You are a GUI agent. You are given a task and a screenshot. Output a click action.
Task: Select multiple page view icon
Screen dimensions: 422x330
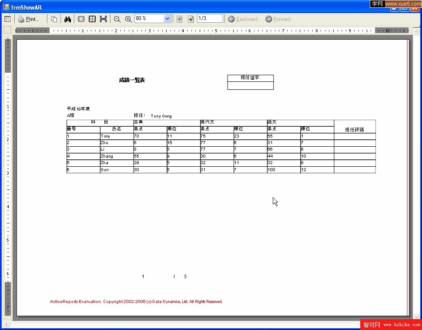tap(92, 19)
